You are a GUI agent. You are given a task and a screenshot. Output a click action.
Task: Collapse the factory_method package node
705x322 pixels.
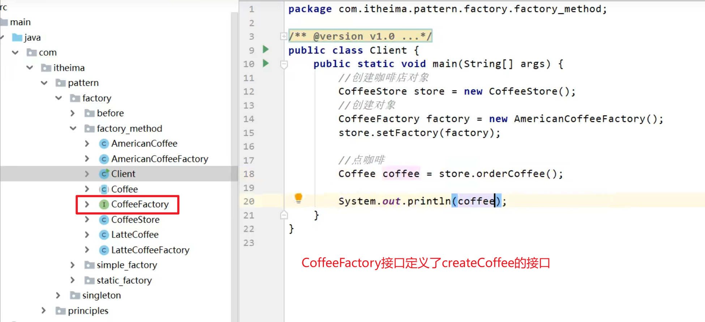(73, 129)
